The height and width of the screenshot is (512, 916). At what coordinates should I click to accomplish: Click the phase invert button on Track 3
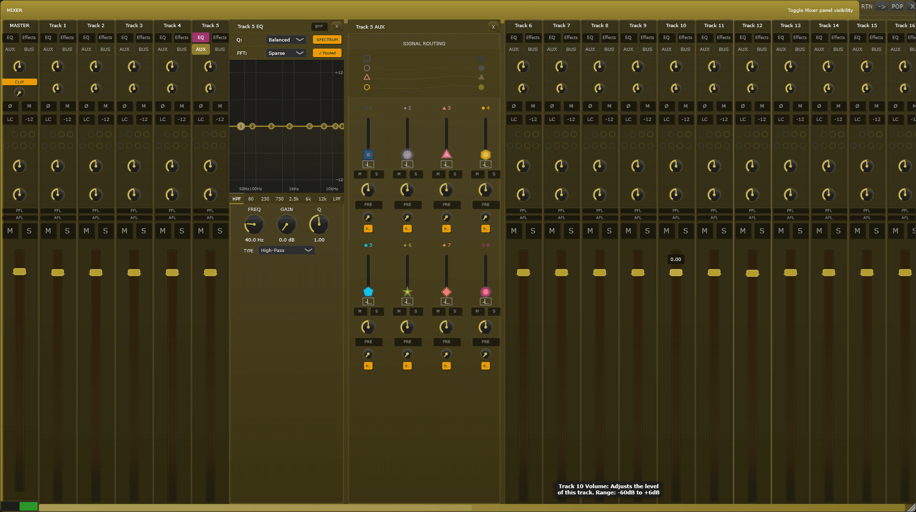click(125, 106)
